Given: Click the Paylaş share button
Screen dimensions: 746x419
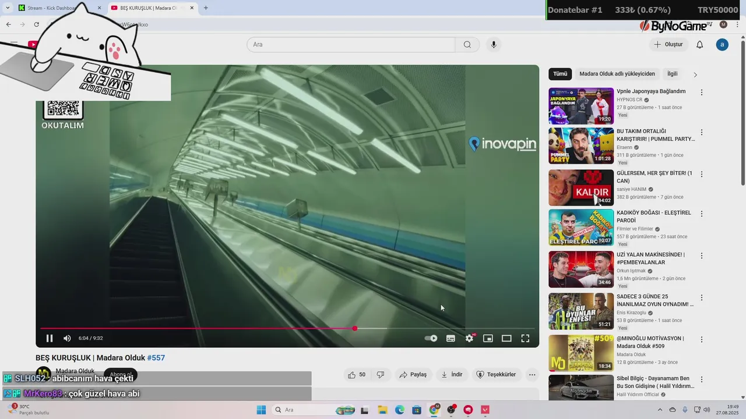Looking at the screenshot, I should coord(413,375).
